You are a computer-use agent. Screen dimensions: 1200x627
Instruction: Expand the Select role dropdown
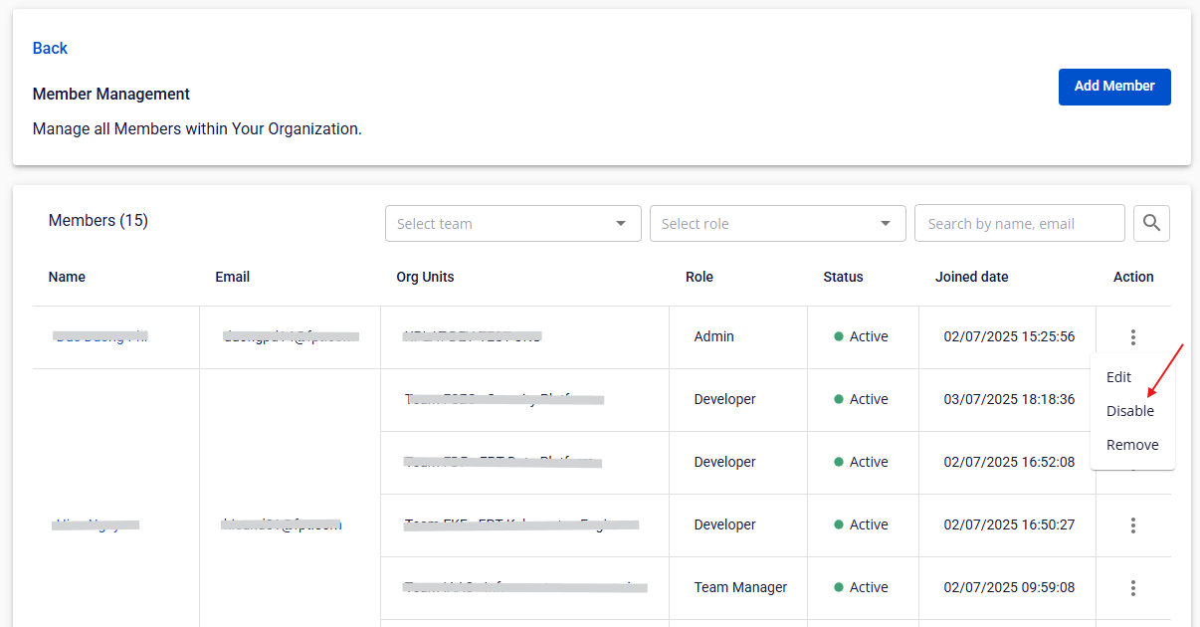[777, 224]
